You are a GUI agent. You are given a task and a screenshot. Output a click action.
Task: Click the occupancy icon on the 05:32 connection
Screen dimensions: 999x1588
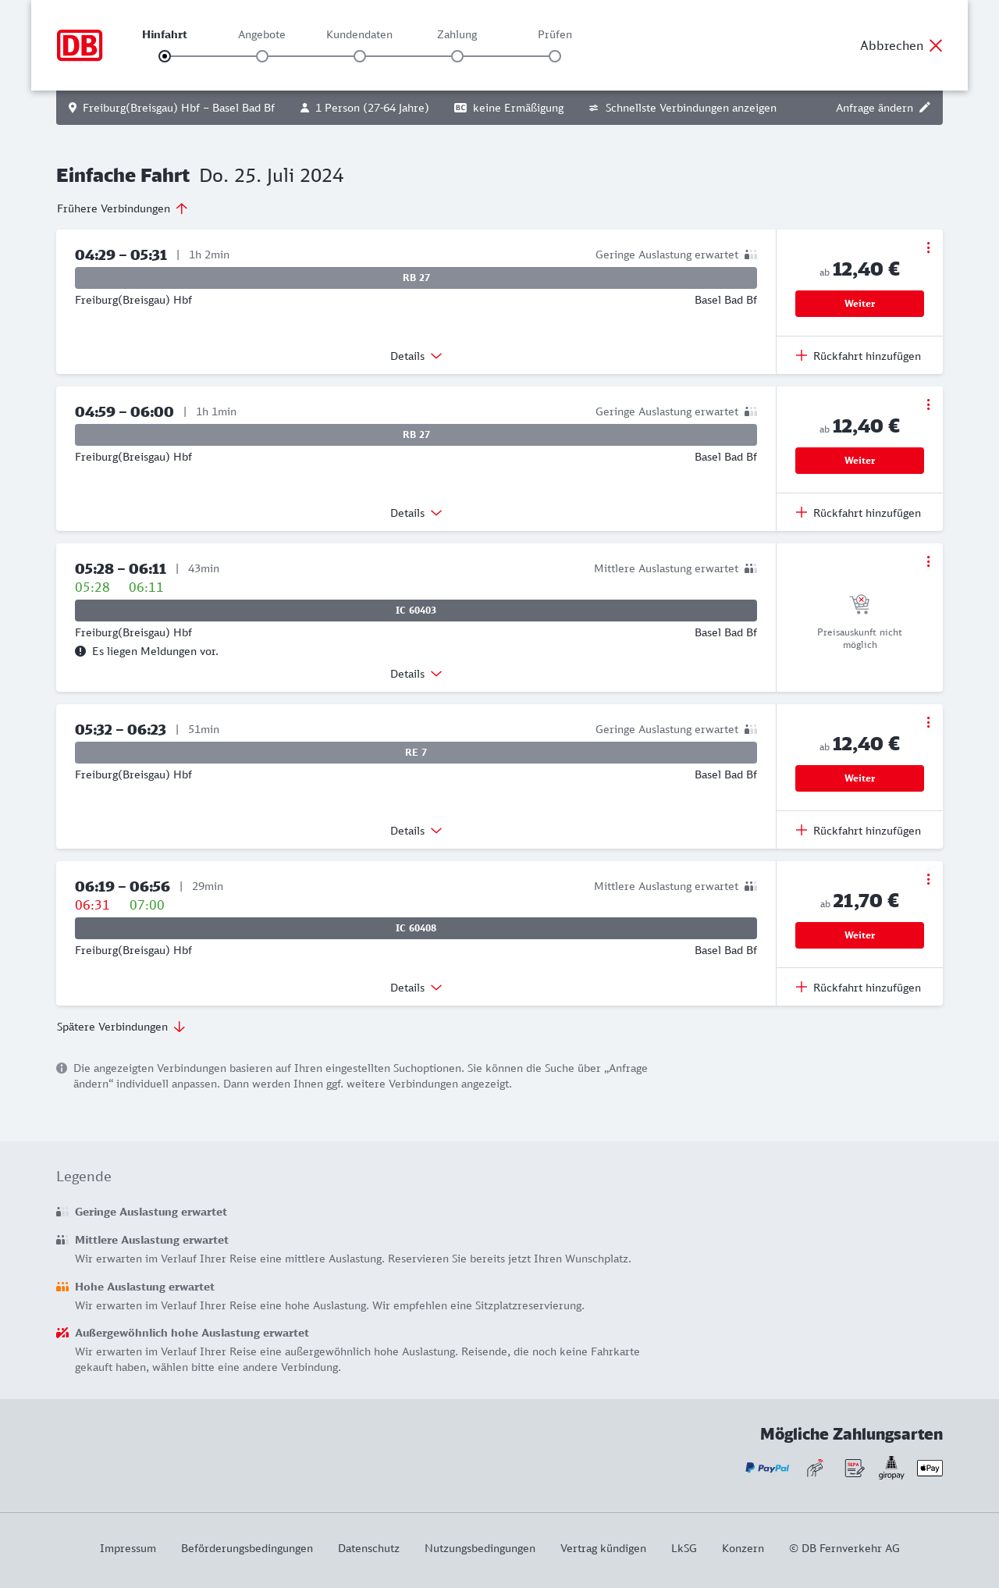coord(751,729)
